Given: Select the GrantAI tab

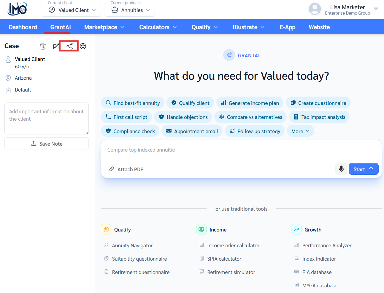Looking at the screenshot, I should 61,27.
